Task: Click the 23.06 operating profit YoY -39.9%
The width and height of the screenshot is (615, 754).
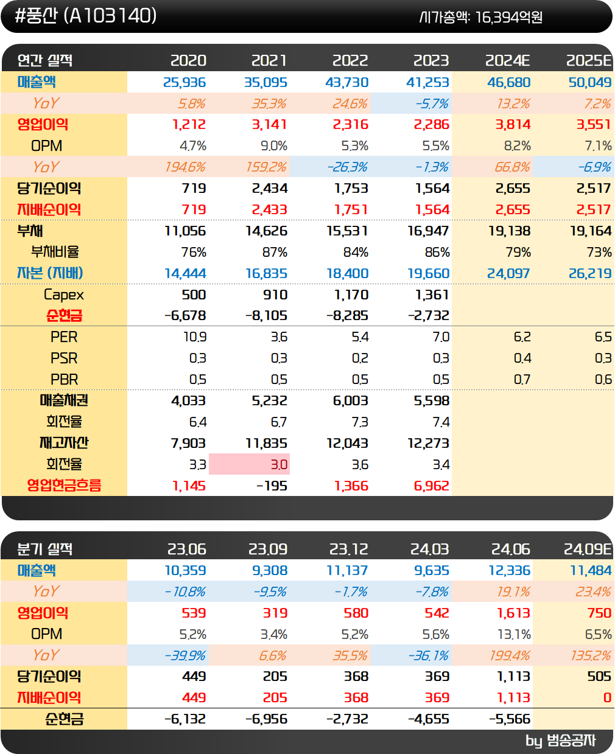Action: pos(185,655)
